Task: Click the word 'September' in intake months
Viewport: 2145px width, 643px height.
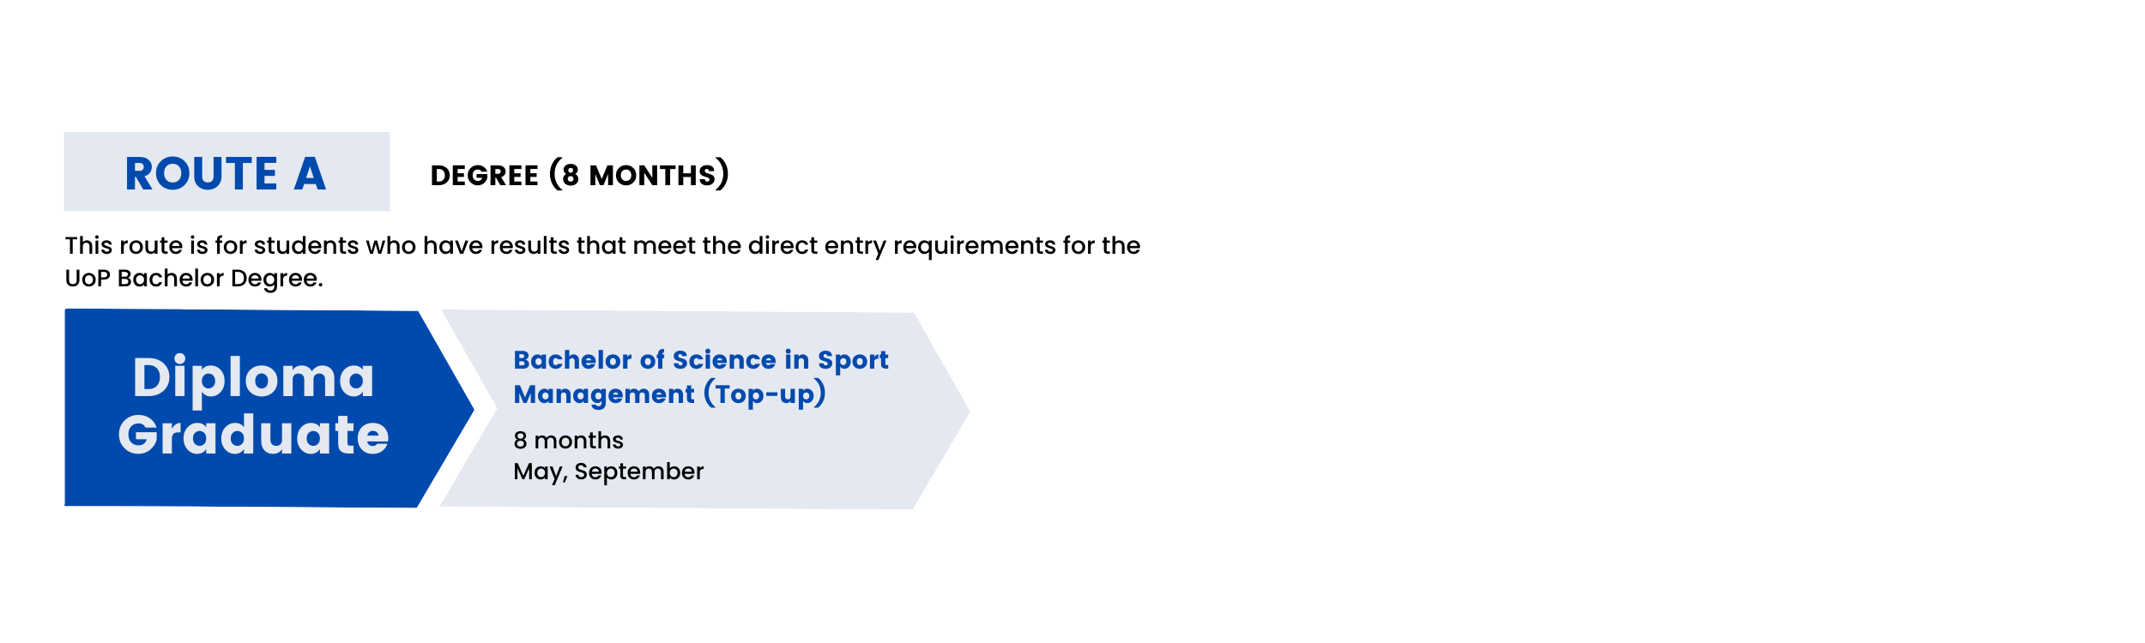Action: pos(639,472)
